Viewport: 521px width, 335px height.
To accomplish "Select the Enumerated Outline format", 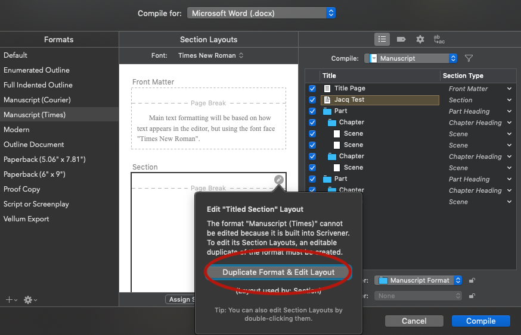I will coord(59,70).
